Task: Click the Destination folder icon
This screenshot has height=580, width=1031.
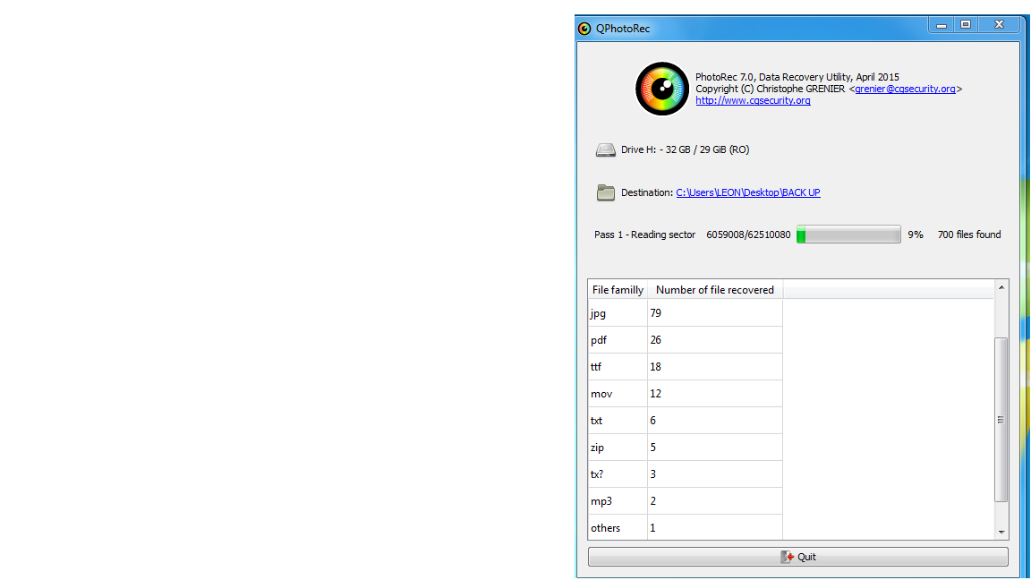Action: (606, 192)
